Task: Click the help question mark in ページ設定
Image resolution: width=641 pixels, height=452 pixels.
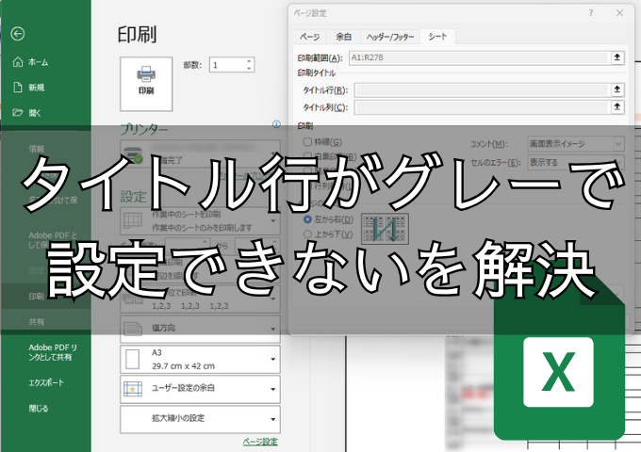Action: (591, 13)
